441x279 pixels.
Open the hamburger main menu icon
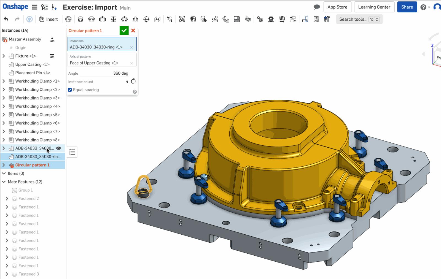[34, 7]
